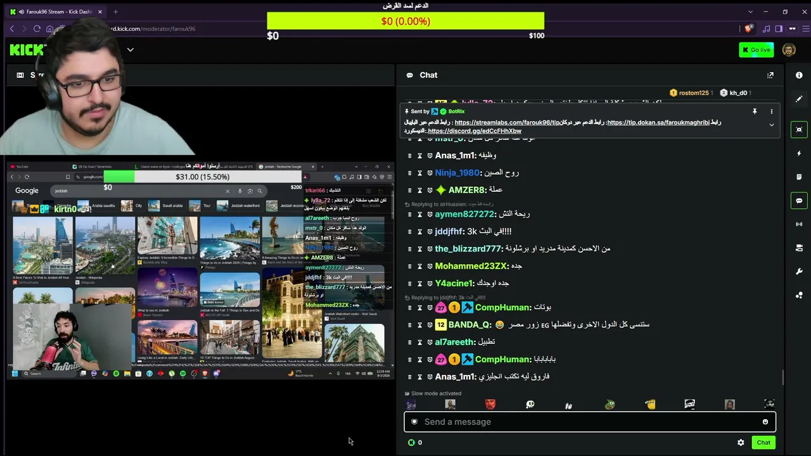Open the notes document icon in sidebar
811x456 pixels.
pyautogui.click(x=799, y=177)
